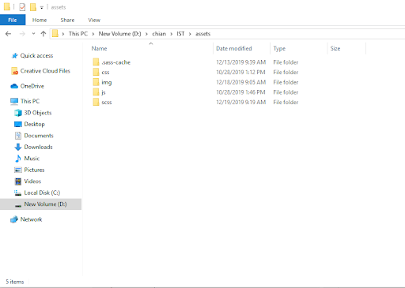Expand chevron after 'New Volume (D:)' in address bar
The height and width of the screenshot is (288, 405).
146,34
